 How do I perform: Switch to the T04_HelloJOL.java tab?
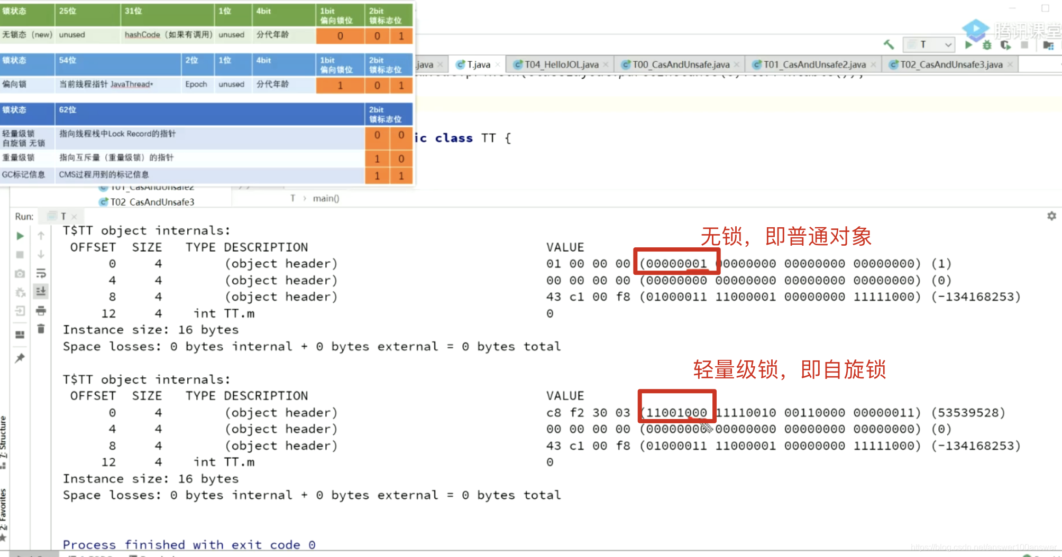click(561, 64)
